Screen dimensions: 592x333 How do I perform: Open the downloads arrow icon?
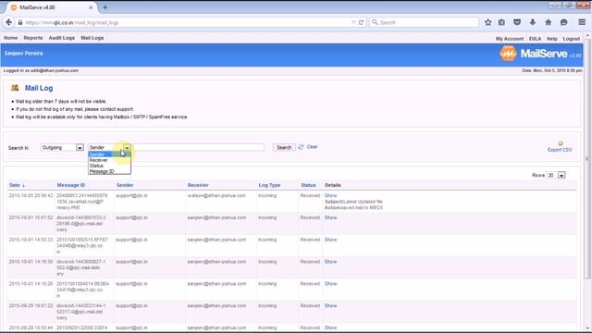pyautogui.click(x=533, y=22)
